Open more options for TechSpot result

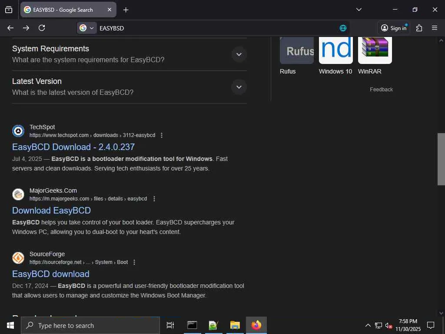162,135
